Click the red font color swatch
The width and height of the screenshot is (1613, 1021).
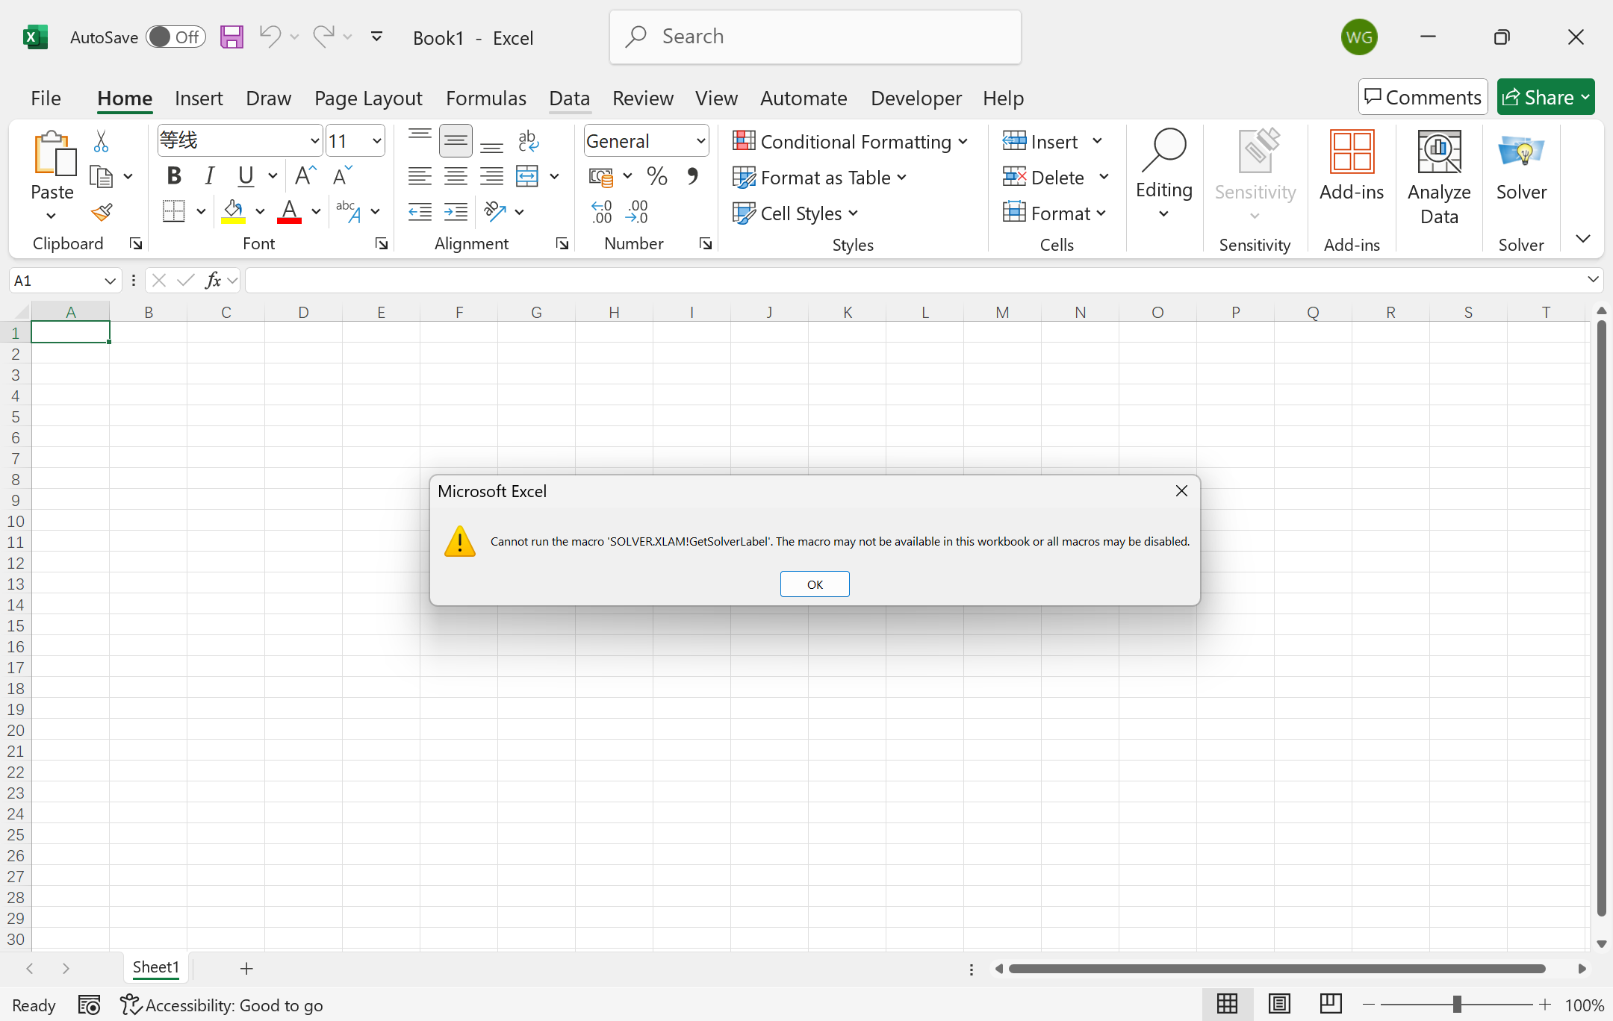290,213
